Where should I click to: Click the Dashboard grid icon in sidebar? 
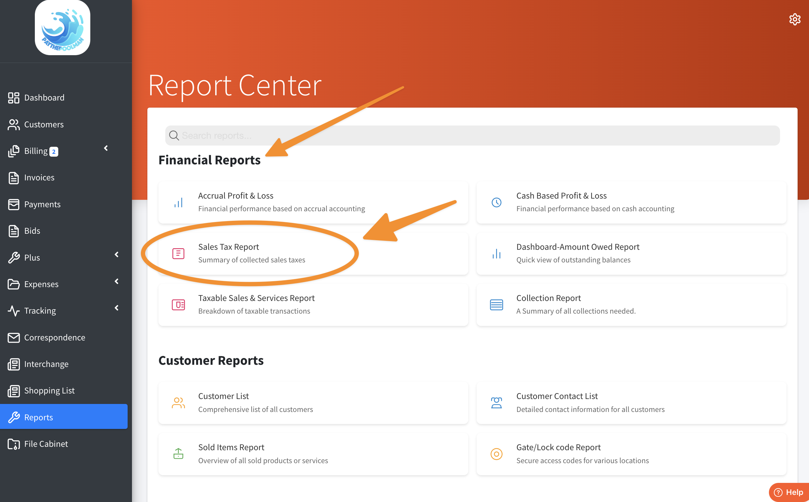pyautogui.click(x=14, y=98)
